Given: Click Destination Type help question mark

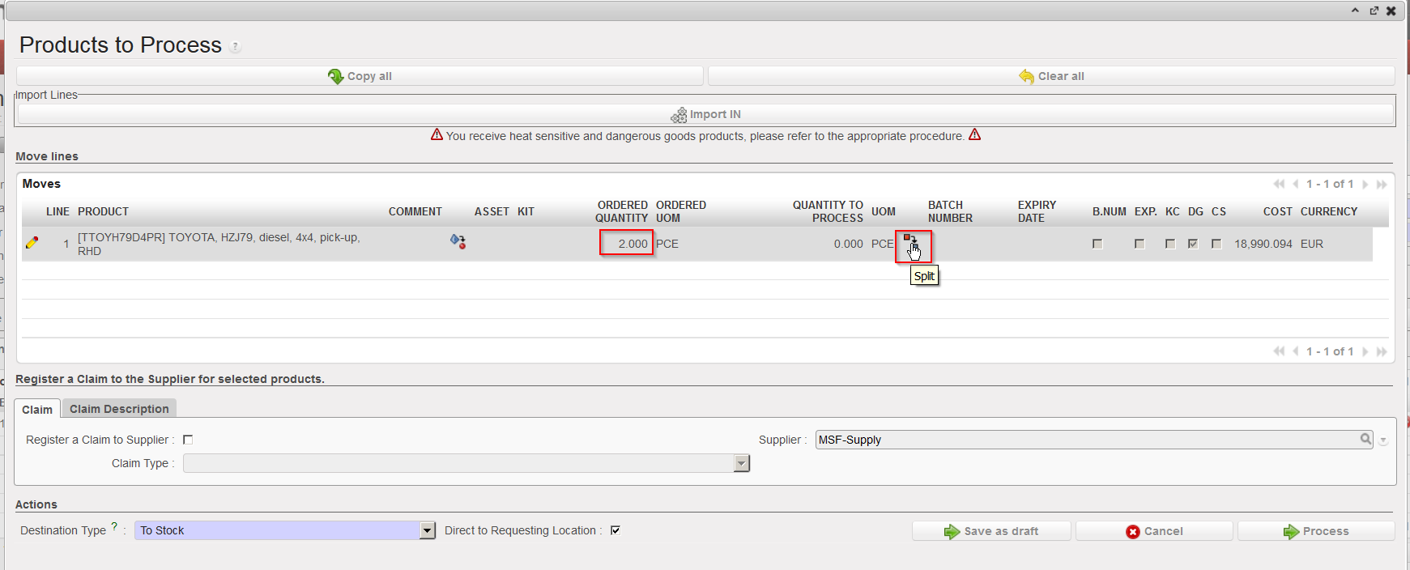Looking at the screenshot, I should [114, 526].
